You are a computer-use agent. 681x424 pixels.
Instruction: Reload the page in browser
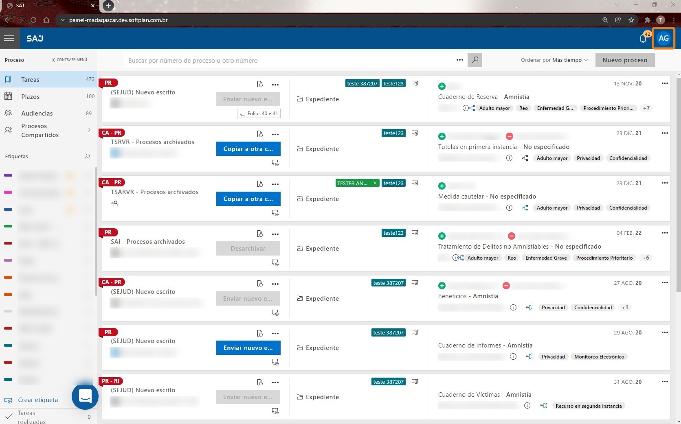pyautogui.click(x=33, y=20)
